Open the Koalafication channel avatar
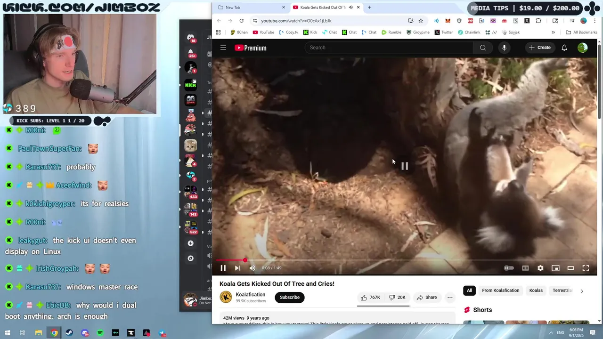 click(226, 297)
